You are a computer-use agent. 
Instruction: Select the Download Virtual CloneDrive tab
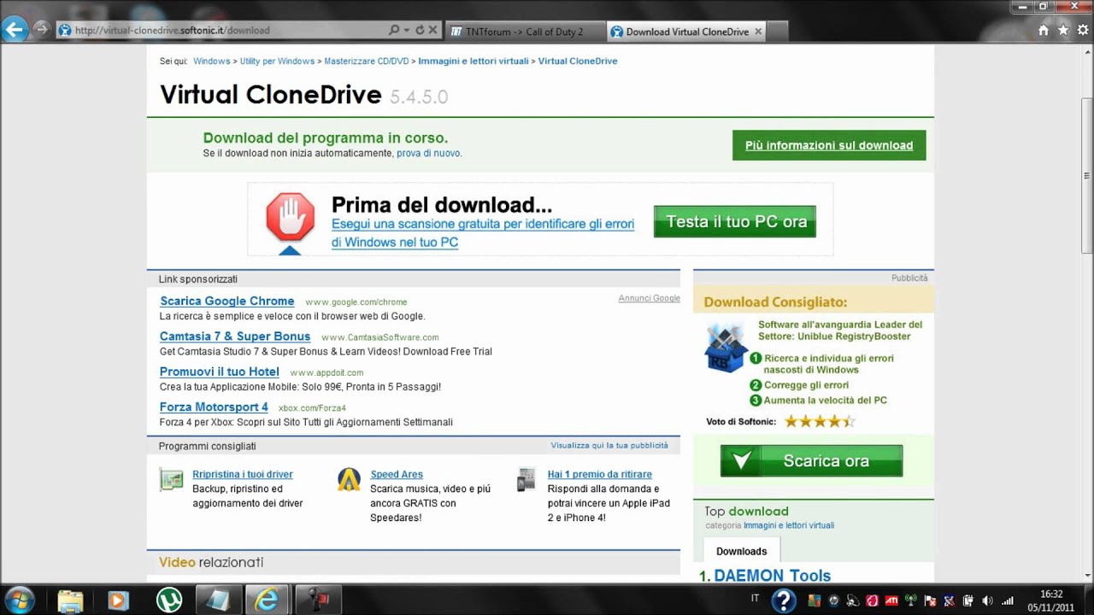click(686, 32)
